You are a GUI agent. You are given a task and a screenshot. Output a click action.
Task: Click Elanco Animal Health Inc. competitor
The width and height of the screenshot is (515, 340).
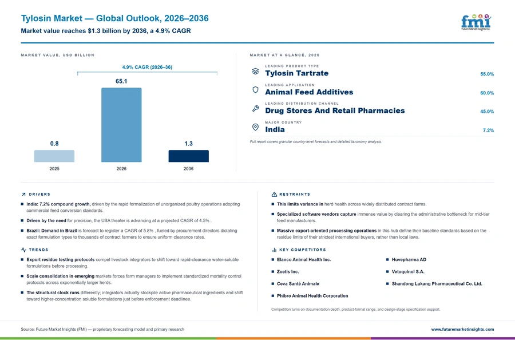[x=304, y=259]
